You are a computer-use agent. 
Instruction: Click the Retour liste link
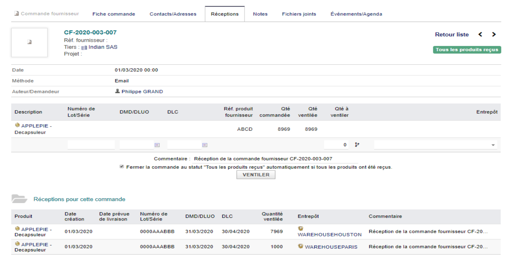click(452, 34)
